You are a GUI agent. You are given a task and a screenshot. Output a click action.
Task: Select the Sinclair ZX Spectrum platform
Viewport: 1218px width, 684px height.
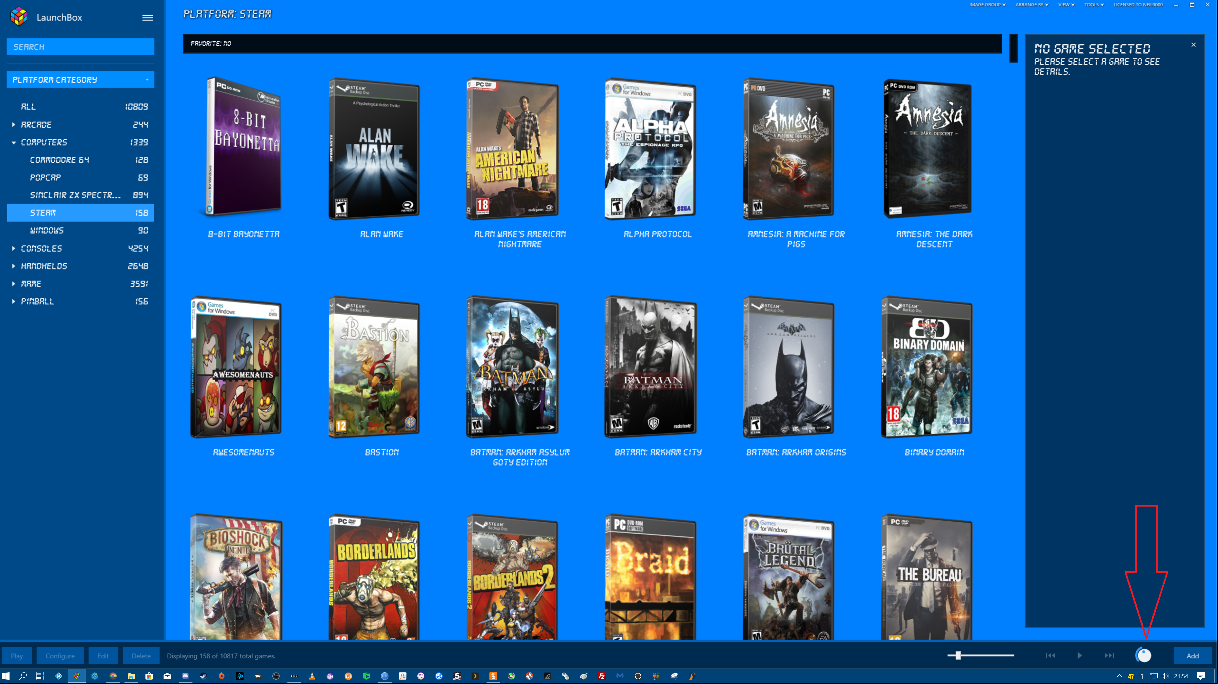coord(80,195)
